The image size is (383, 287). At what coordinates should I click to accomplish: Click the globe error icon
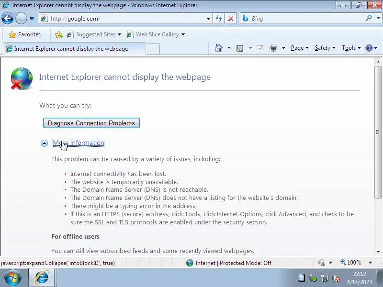(22, 78)
